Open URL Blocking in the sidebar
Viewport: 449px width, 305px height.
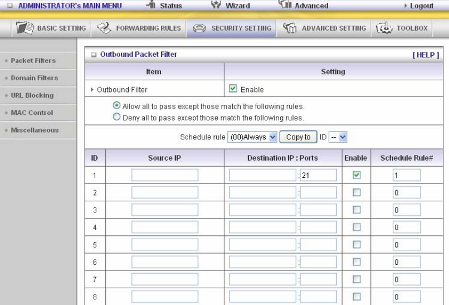32,95
